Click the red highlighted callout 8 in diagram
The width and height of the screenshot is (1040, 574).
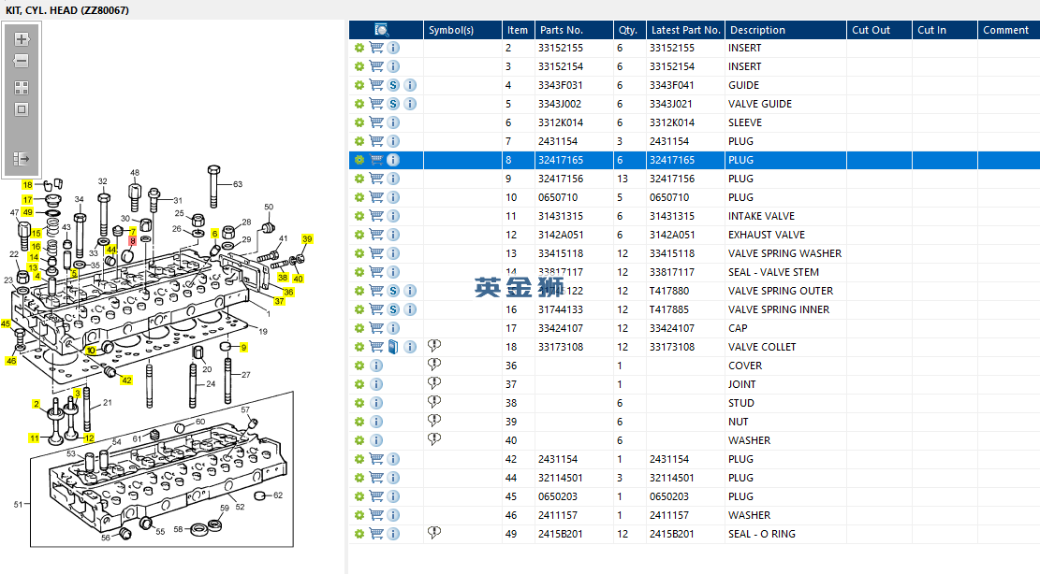132,241
